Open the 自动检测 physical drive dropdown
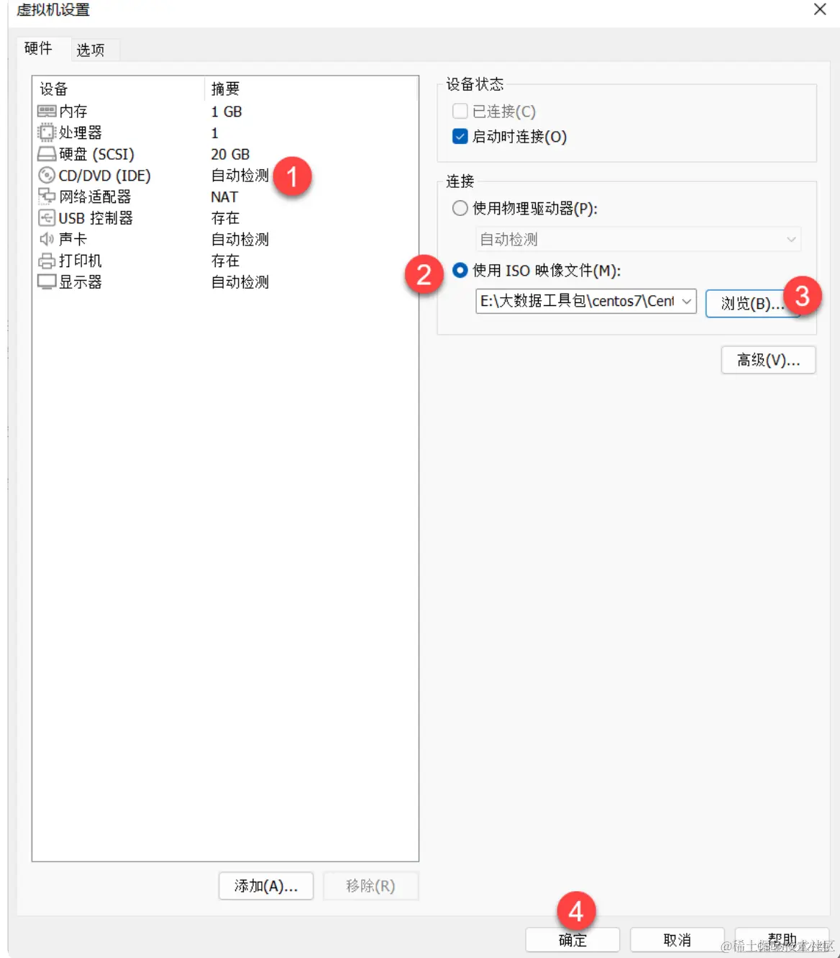The image size is (840, 958). [638, 239]
